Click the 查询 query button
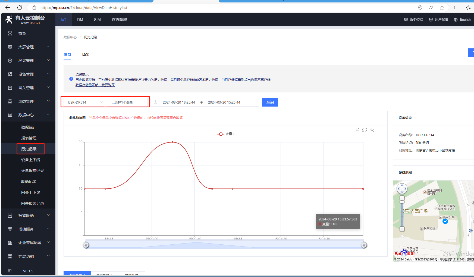Viewport: 474px width, 277px height. click(x=270, y=102)
